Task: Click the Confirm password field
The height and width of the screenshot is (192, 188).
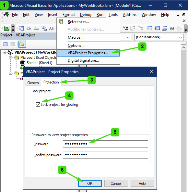Action: click(105, 155)
